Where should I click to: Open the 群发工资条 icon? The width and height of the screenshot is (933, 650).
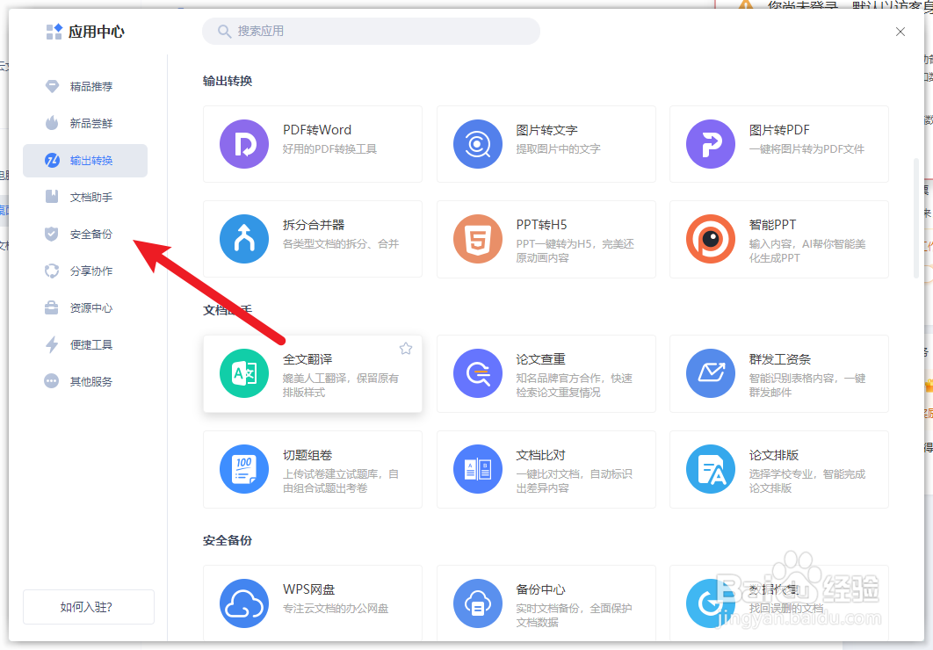[x=711, y=373]
